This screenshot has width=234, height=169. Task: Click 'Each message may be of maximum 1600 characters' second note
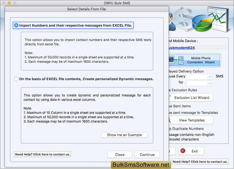(x=66, y=121)
